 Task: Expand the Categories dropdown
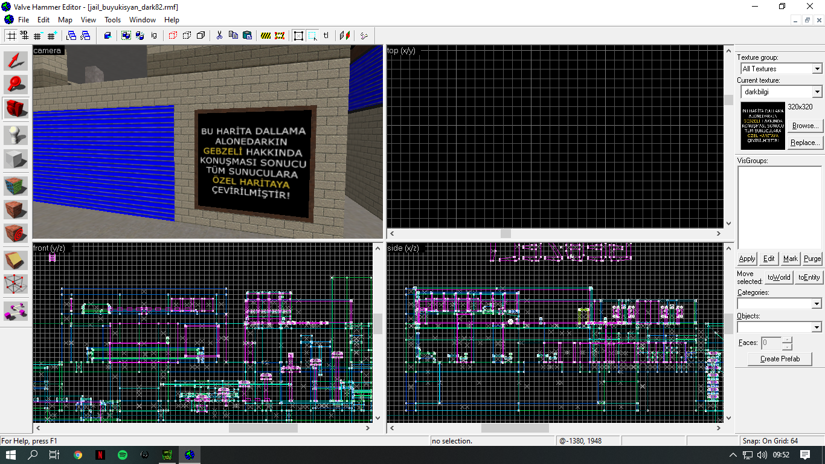(x=817, y=303)
